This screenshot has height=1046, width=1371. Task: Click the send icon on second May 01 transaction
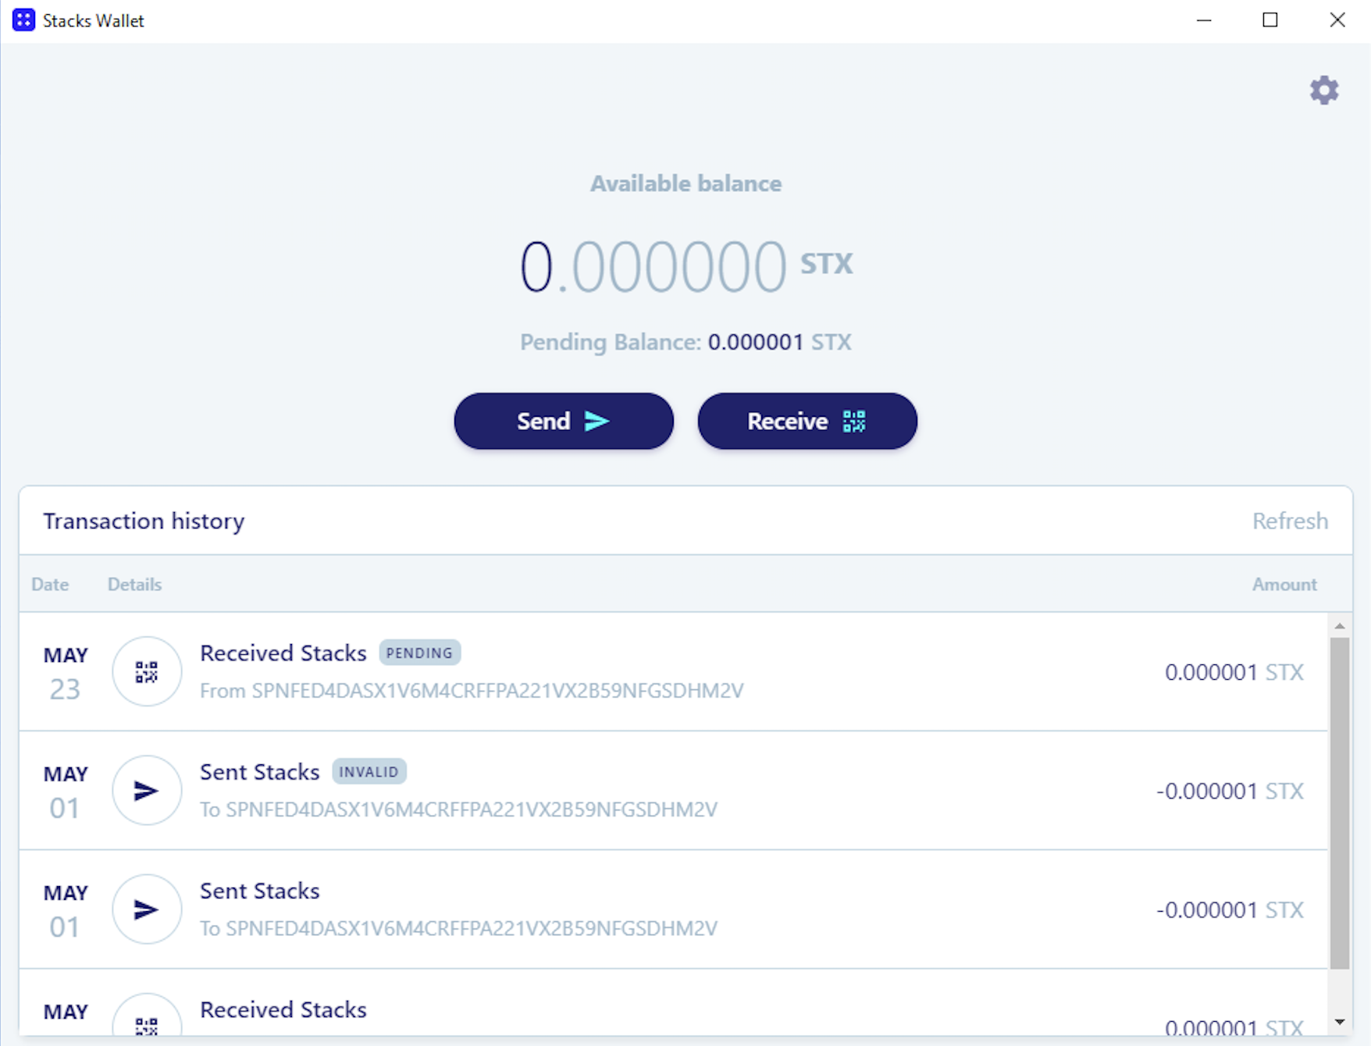pyautogui.click(x=146, y=909)
